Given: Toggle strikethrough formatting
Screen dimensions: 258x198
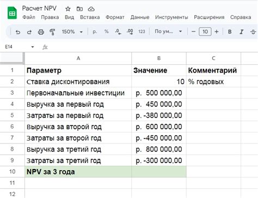Looking at the screenshot, I should (253, 32).
